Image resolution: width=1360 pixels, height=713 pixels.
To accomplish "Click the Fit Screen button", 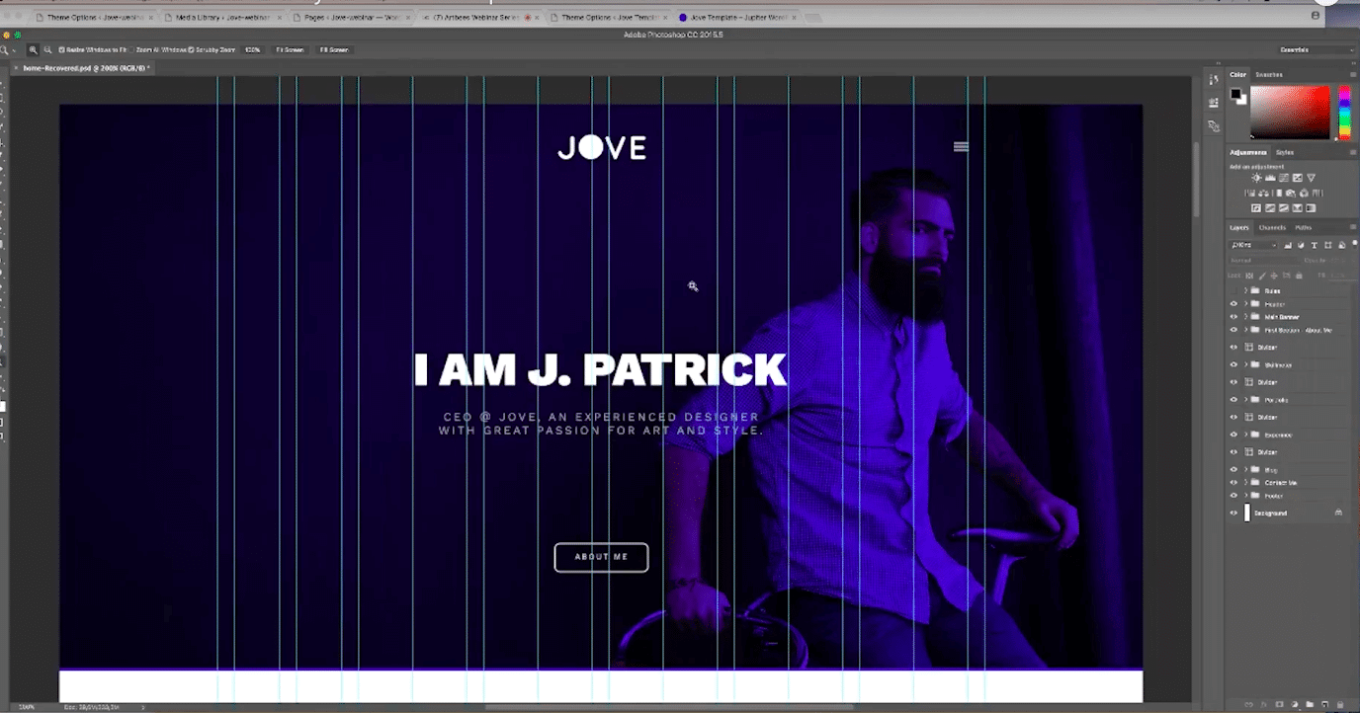I will [289, 49].
